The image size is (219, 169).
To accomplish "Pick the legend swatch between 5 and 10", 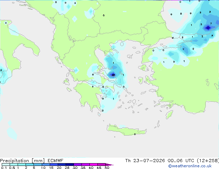I will click(38, 165).
